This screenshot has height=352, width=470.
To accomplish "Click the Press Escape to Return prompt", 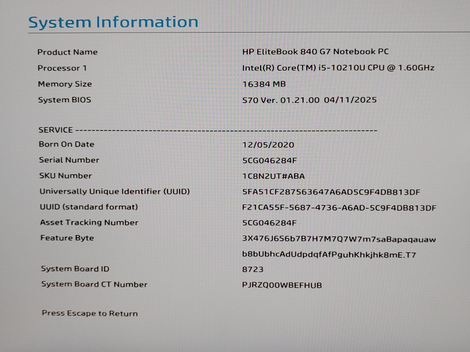I will (x=89, y=313).
